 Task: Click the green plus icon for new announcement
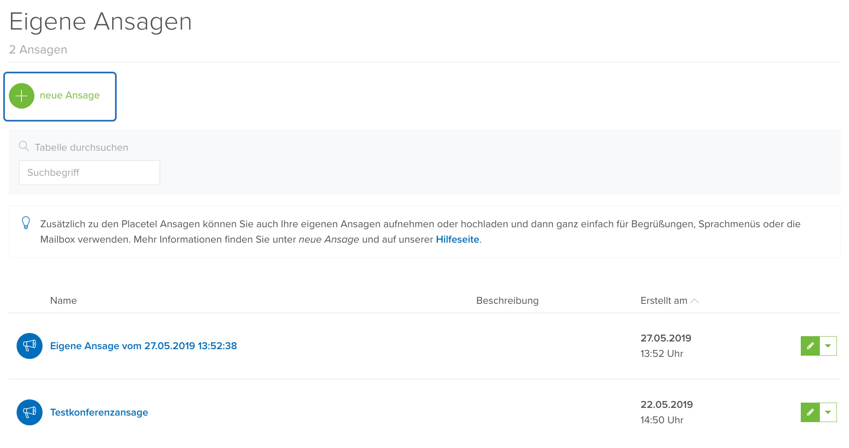click(21, 96)
